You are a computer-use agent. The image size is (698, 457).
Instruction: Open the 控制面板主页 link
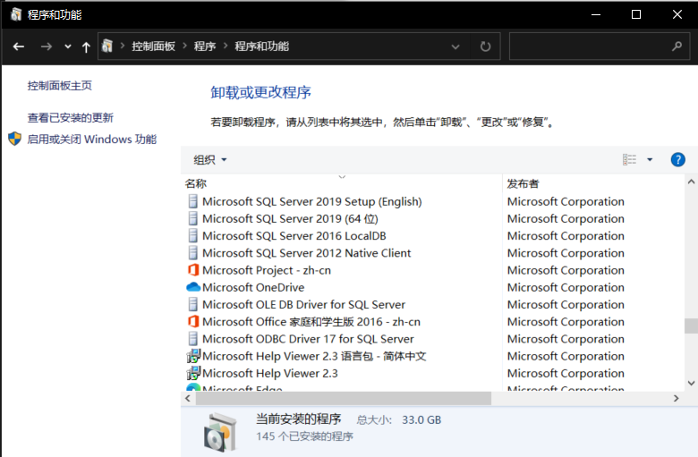(x=60, y=86)
